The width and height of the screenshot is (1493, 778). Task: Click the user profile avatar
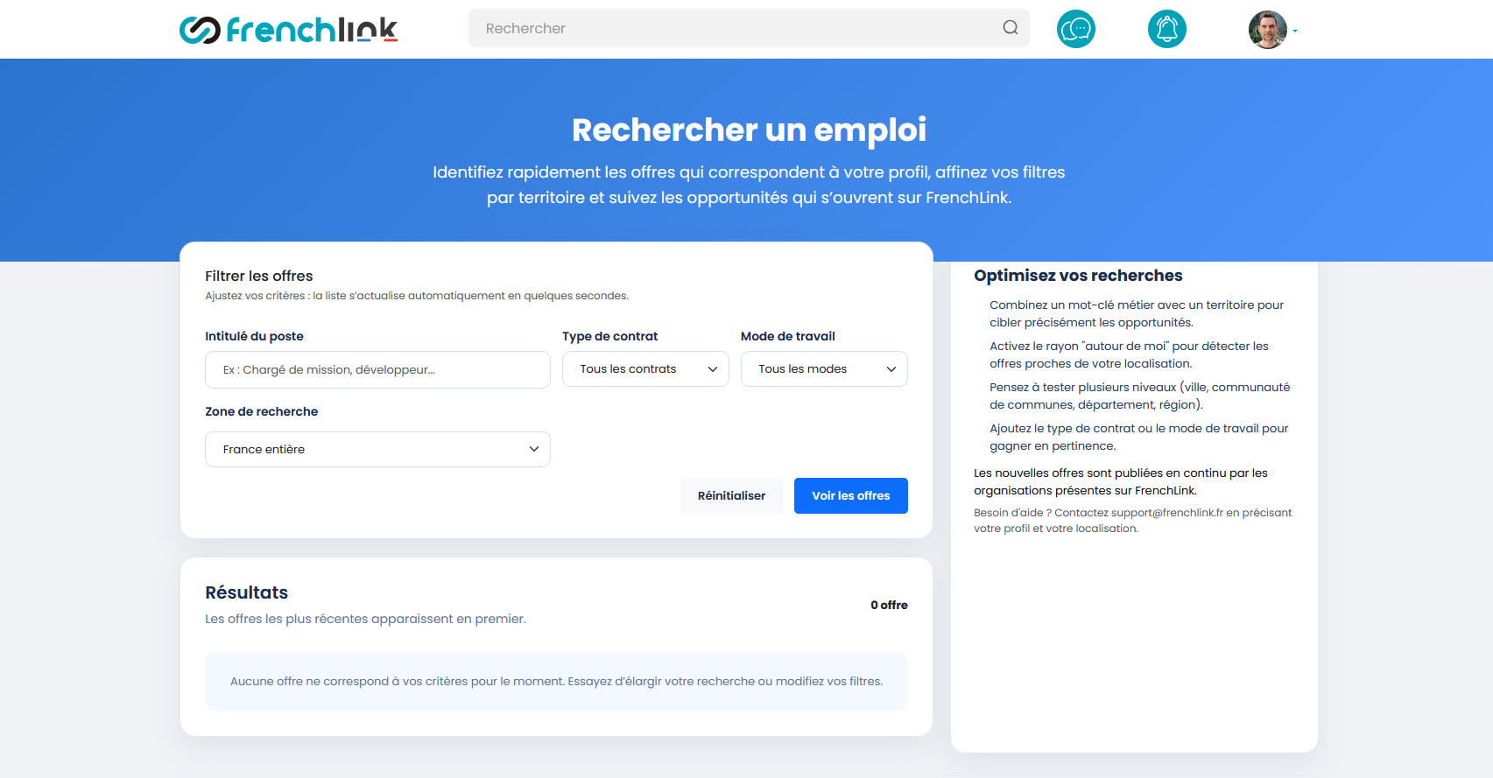[x=1267, y=30]
